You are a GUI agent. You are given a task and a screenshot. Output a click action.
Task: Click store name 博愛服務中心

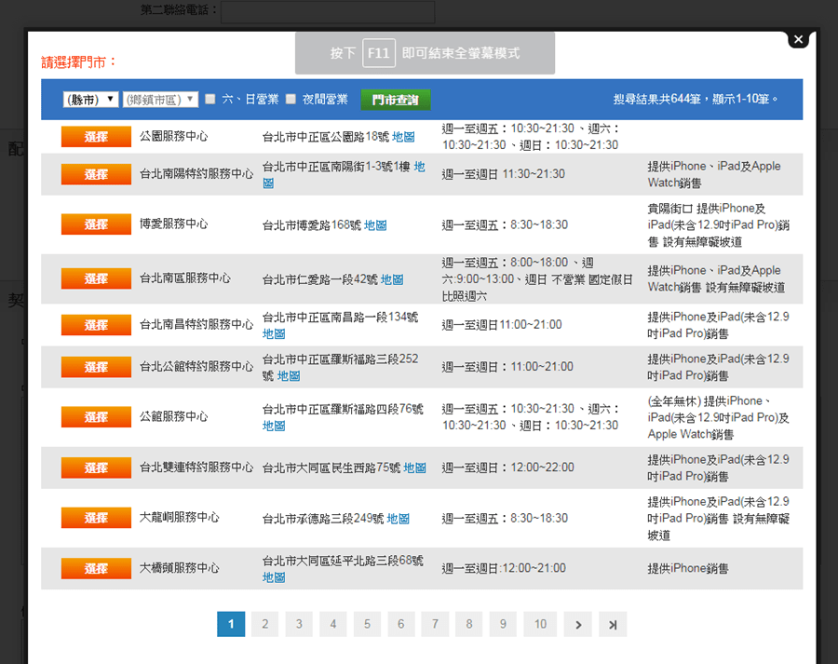pos(174,224)
